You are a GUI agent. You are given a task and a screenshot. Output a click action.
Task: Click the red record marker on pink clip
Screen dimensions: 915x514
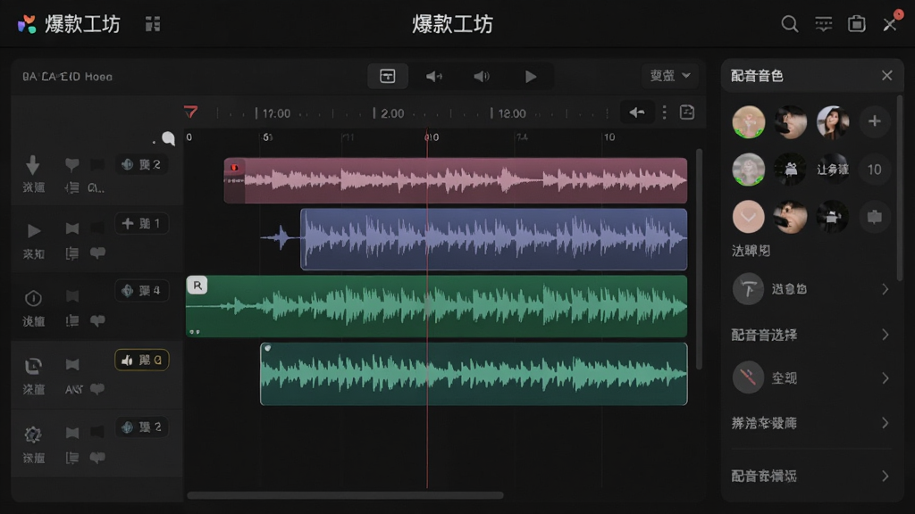(234, 168)
